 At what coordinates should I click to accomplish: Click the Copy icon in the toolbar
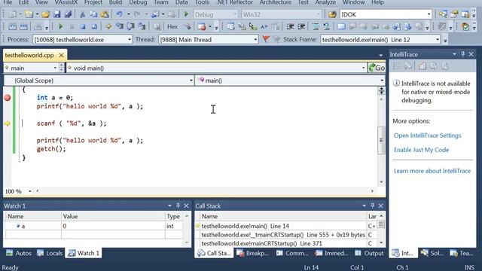point(93,14)
